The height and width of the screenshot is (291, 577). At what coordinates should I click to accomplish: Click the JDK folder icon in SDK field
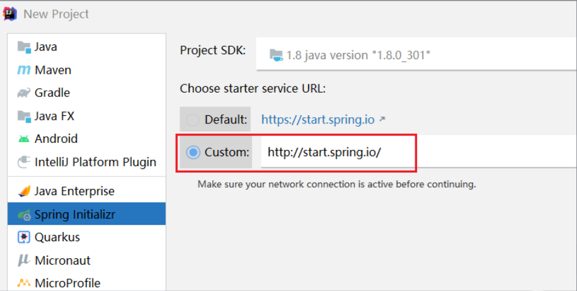coord(276,55)
